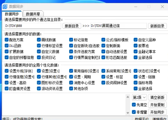168x120 pixels.
Task: Toggle 全部选择 in the global personalization group
Action: [x=136, y=89]
